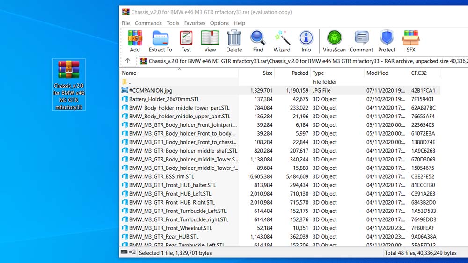Select BMW_M3_GTR_Front_HUB_Left.STL file
This screenshot has width=468, height=263.
[170, 194]
